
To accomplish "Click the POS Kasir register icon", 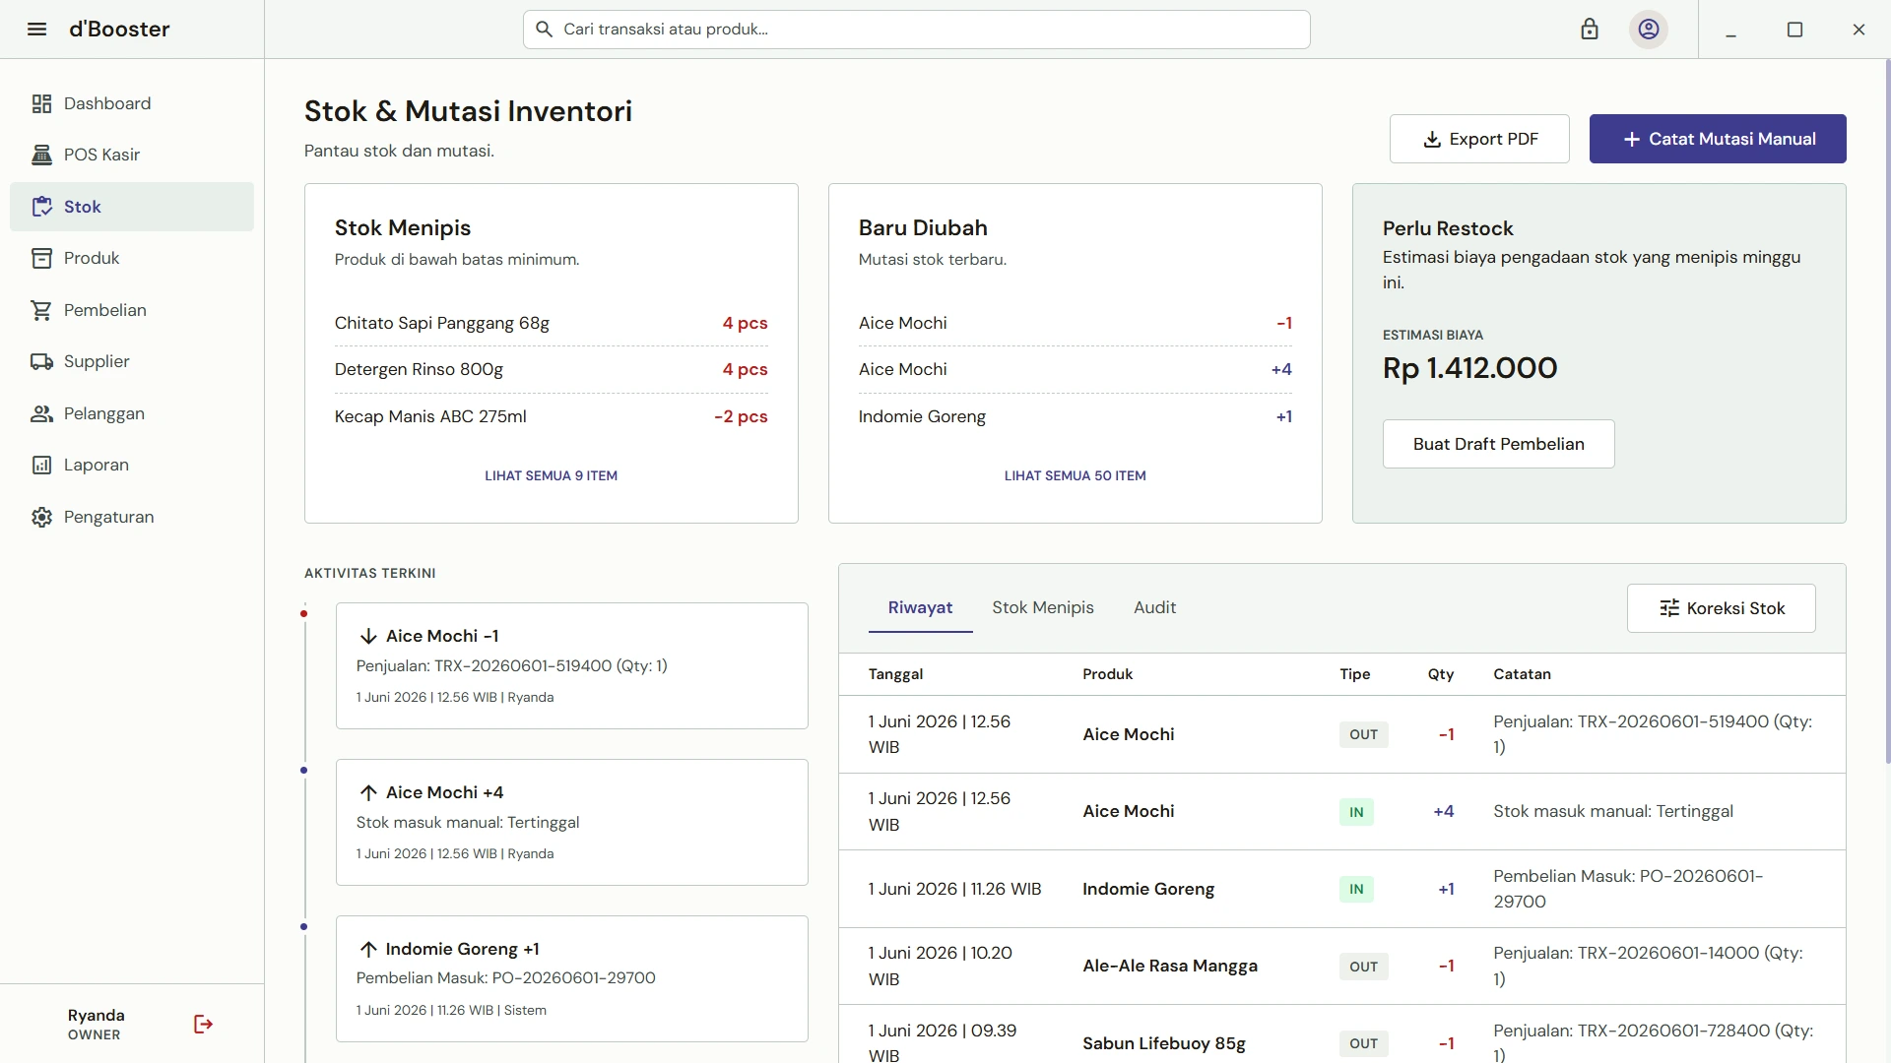I will point(41,155).
